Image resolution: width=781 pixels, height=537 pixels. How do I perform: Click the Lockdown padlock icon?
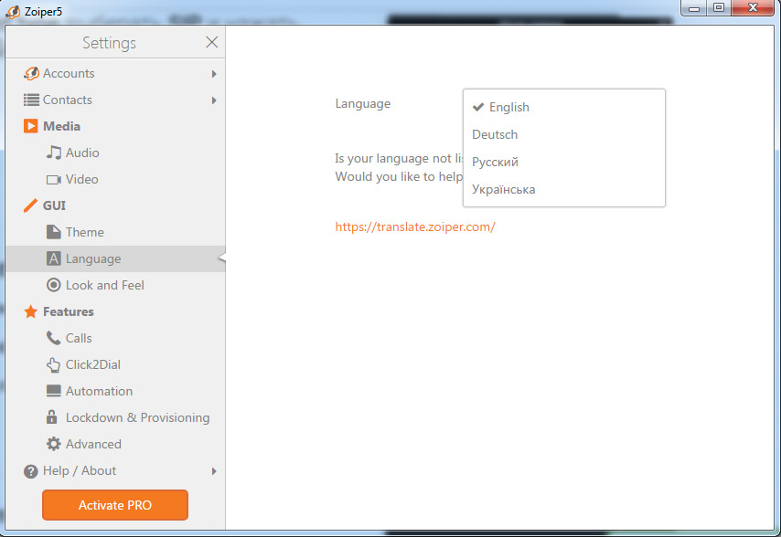[x=52, y=416]
